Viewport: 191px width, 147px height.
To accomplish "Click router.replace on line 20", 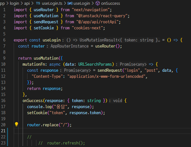I will [43, 125].
